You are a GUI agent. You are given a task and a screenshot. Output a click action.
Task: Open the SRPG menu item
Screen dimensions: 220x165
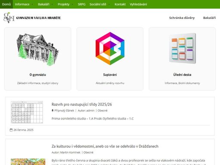82,4
